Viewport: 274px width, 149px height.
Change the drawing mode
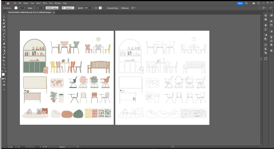coord(4,82)
